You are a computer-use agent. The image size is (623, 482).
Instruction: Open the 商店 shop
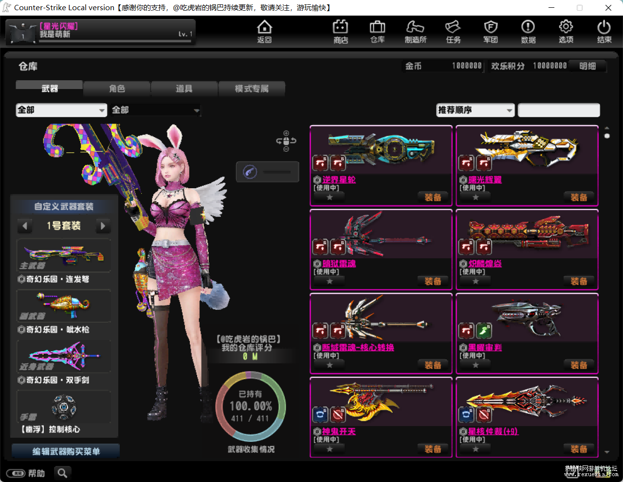tap(341, 32)
